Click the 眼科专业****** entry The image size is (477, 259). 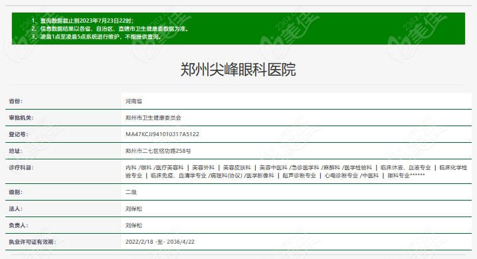click(406, 176)
